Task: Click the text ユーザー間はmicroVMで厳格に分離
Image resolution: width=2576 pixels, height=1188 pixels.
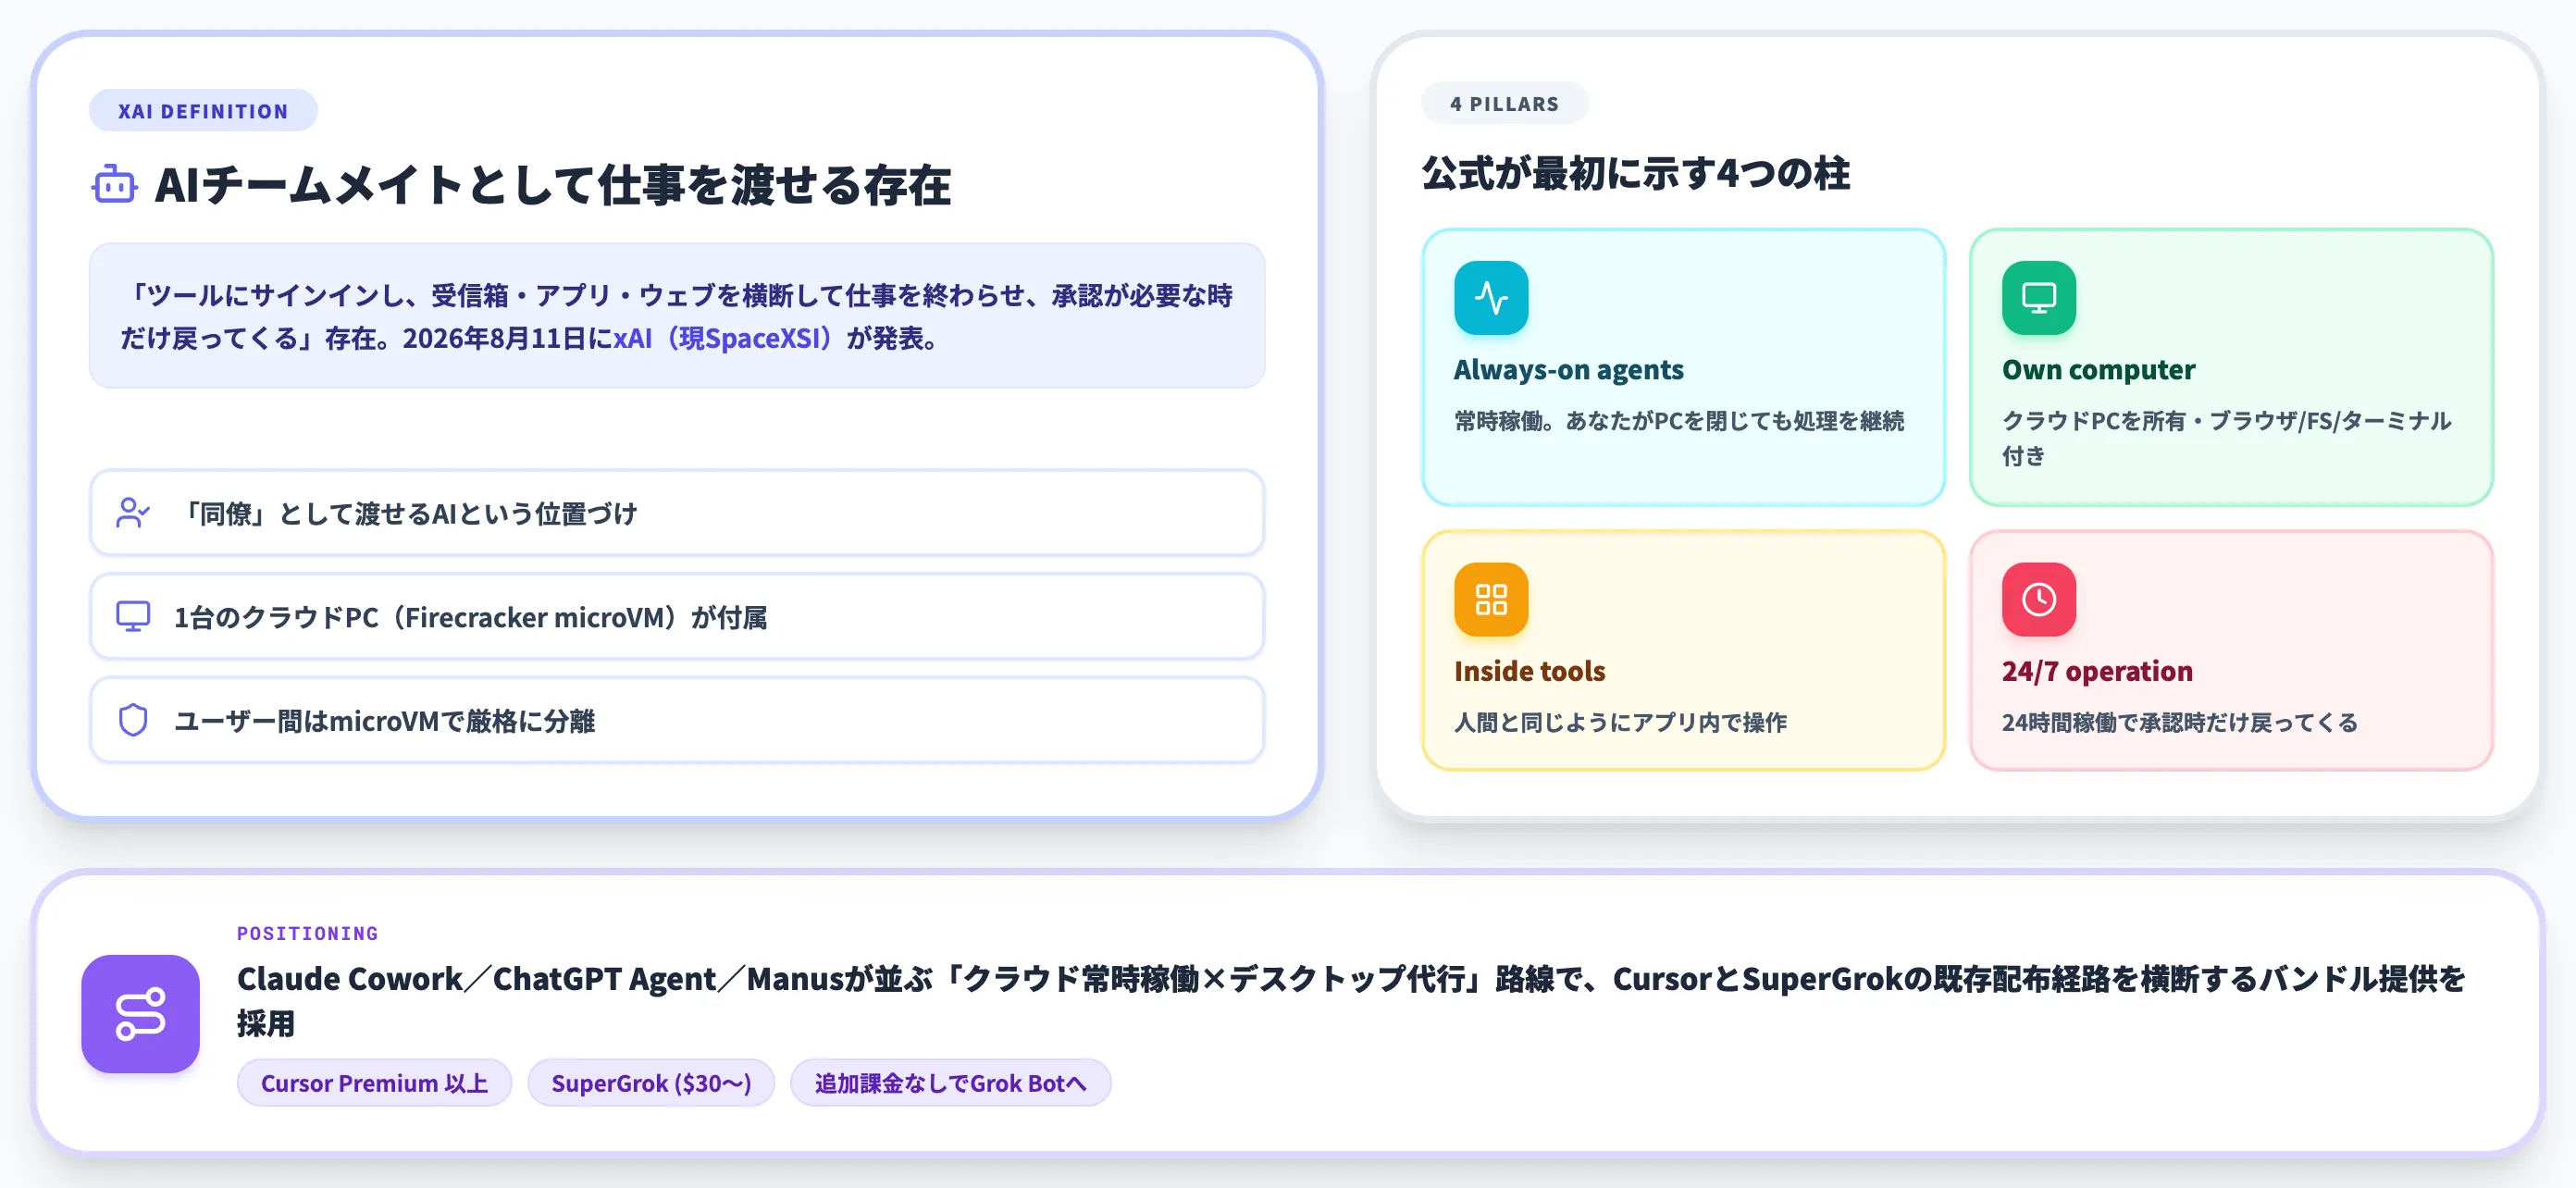Action: point(385,720)
